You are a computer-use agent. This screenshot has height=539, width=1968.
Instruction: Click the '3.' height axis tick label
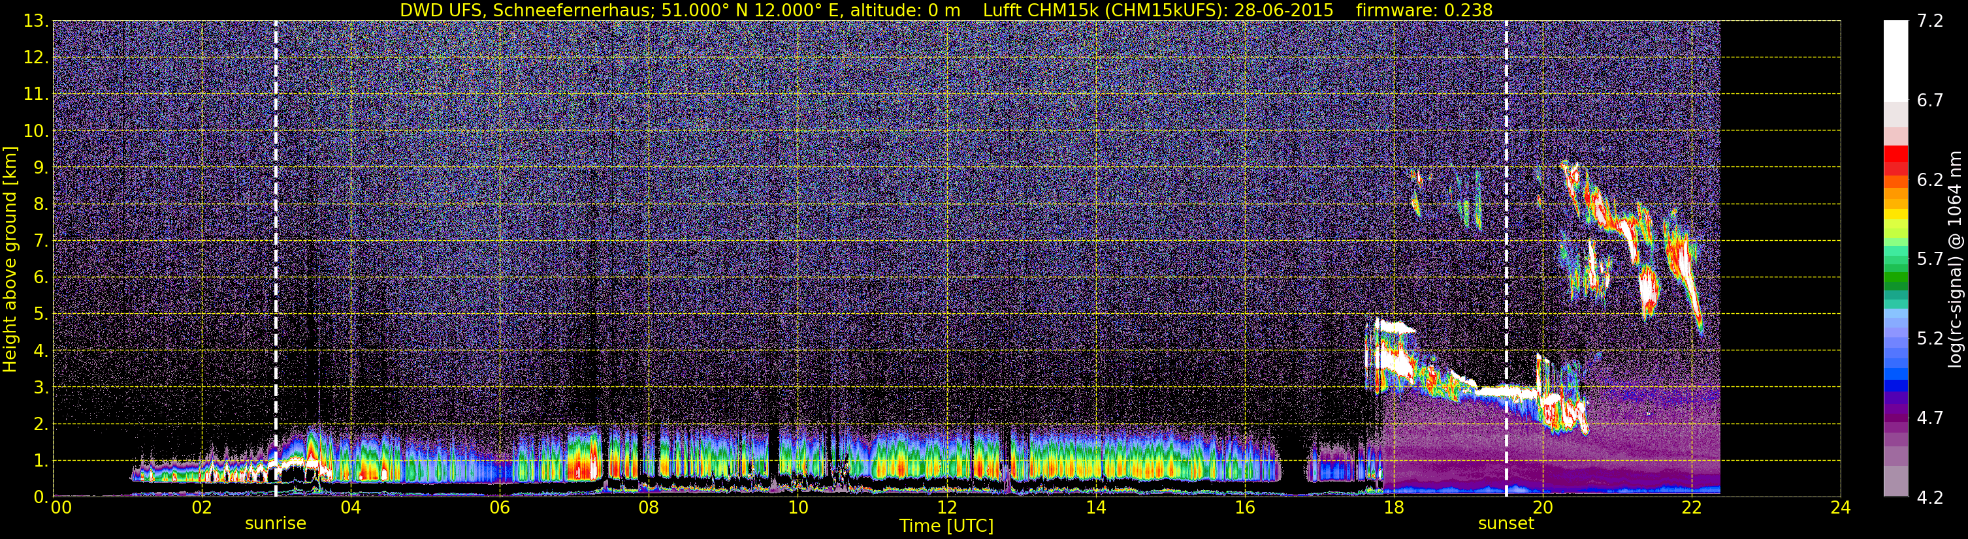(40, 387)
